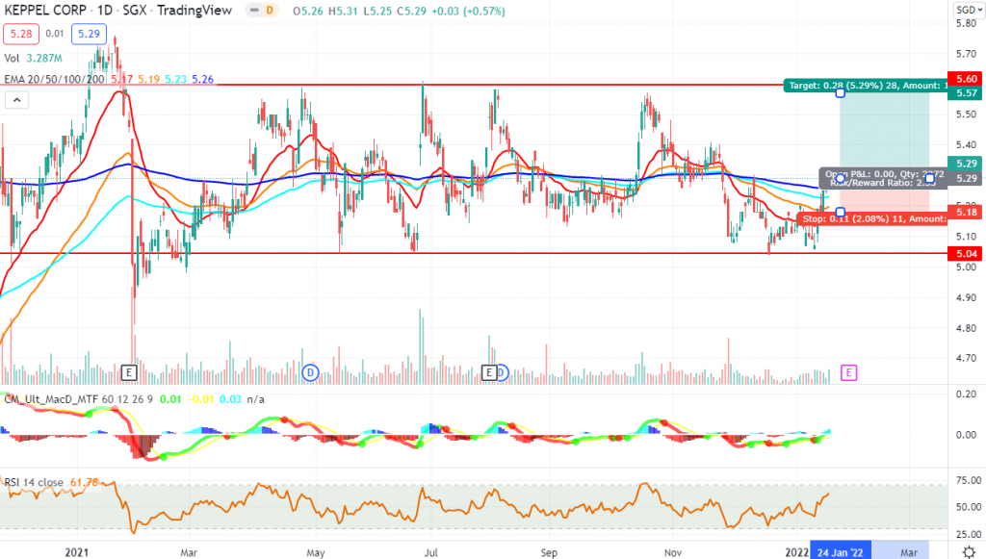
Task: Click the earnings E marker near February 2021
Action: [x=129, y=372]
